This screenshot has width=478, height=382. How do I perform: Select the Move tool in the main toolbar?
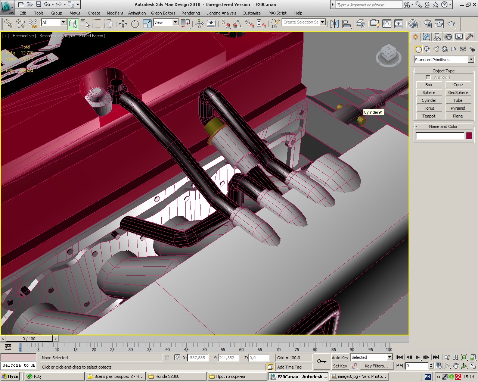[123, 24]
